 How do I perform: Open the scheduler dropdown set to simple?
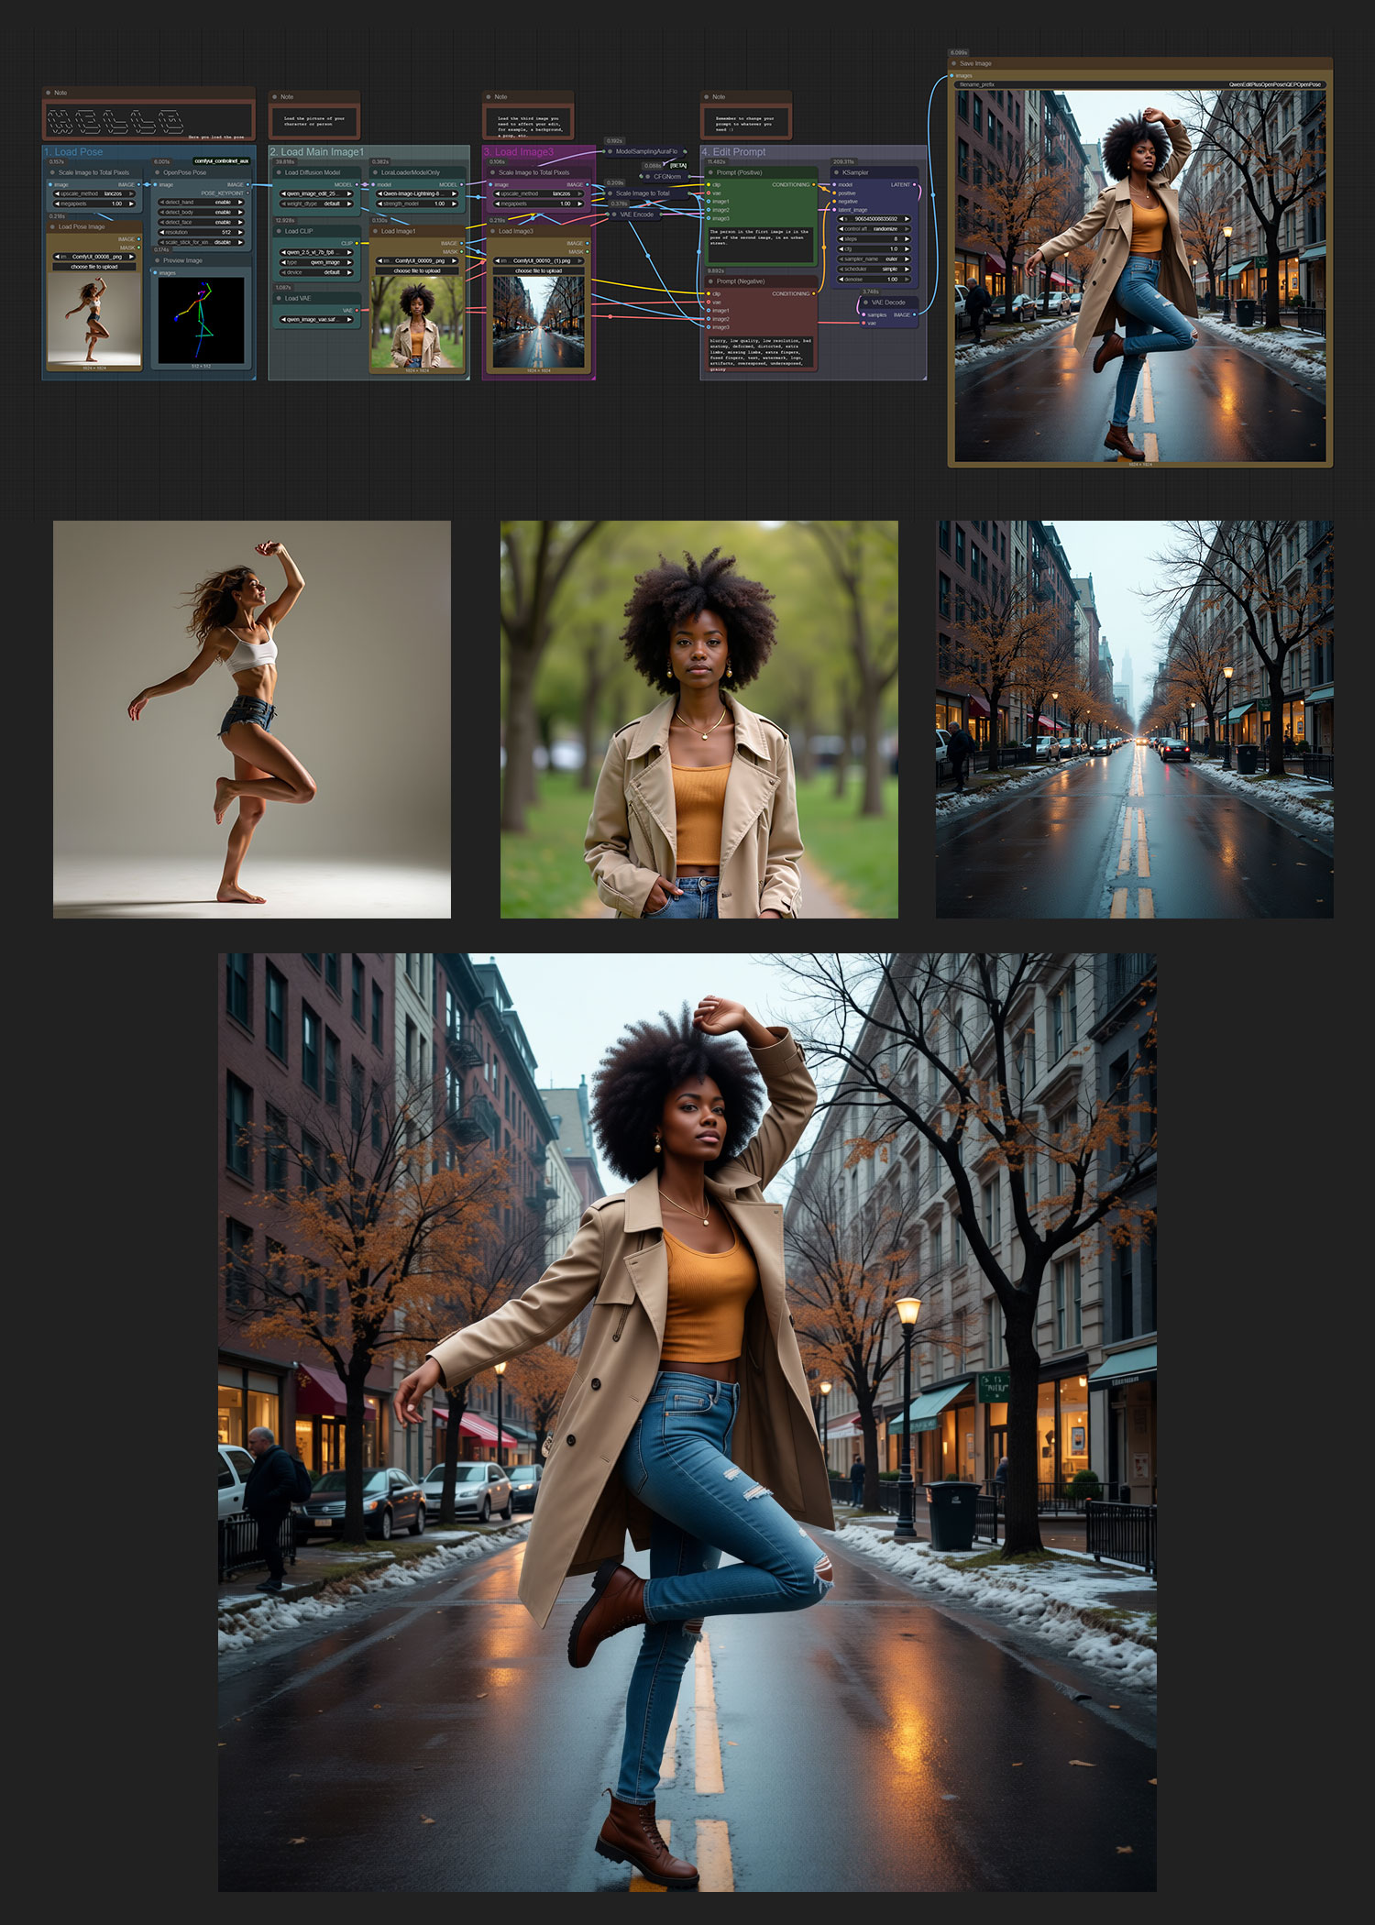[x=874, y=269]
